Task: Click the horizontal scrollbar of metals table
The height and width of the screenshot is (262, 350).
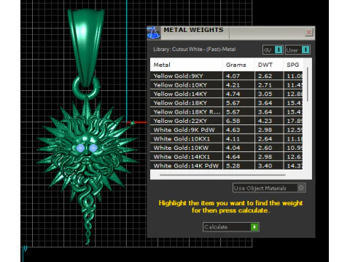Action: coord(222,175)
